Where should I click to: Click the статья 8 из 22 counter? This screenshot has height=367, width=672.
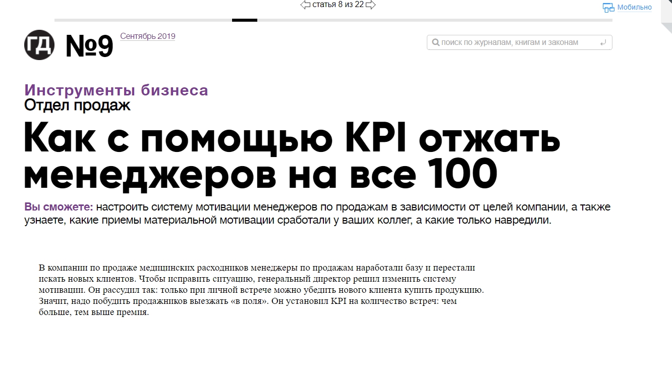(x=338, y=5)
